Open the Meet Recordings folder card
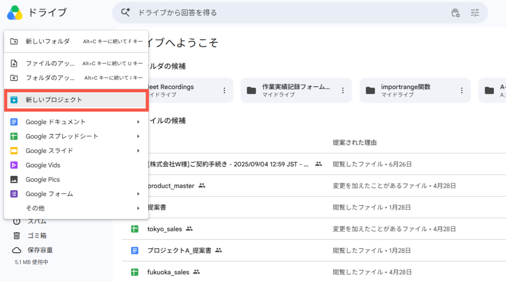The image size is (506, 282). (x=191, y=90)
